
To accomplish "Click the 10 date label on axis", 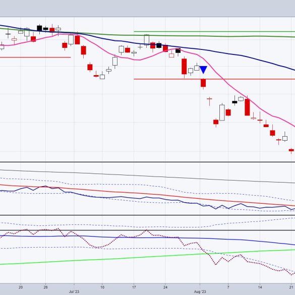I will click(102, 287).
